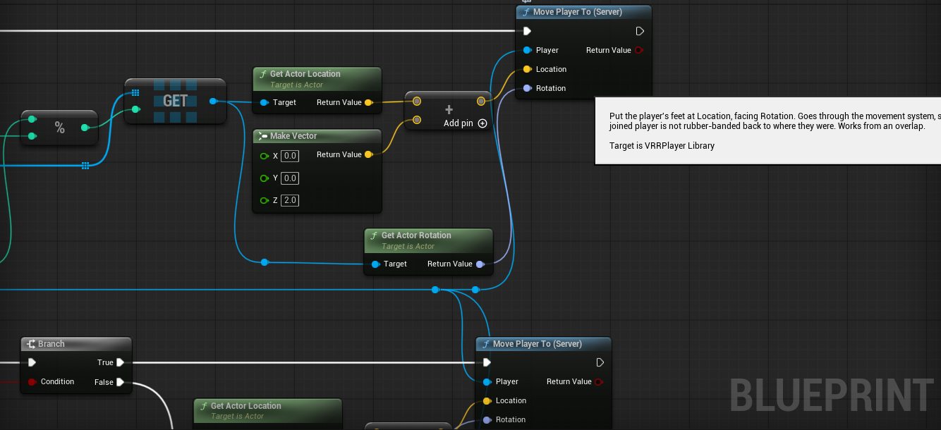Select the lower Move Player To (Server) node title
Image resolution: width=941 pixels, height=430 pixels.
(x=538, y=343)
